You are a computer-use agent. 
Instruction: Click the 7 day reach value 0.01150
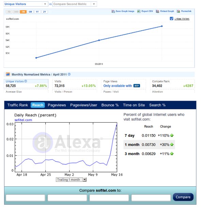(149, 135)
